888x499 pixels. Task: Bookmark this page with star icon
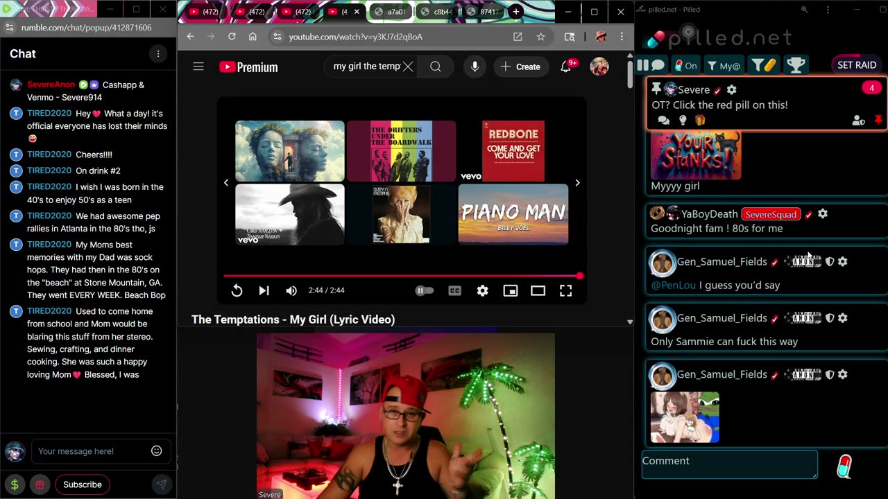(540, 37)
